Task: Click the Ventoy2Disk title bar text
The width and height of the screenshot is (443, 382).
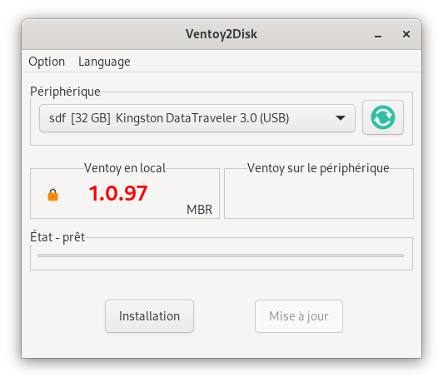Action: 221,34
